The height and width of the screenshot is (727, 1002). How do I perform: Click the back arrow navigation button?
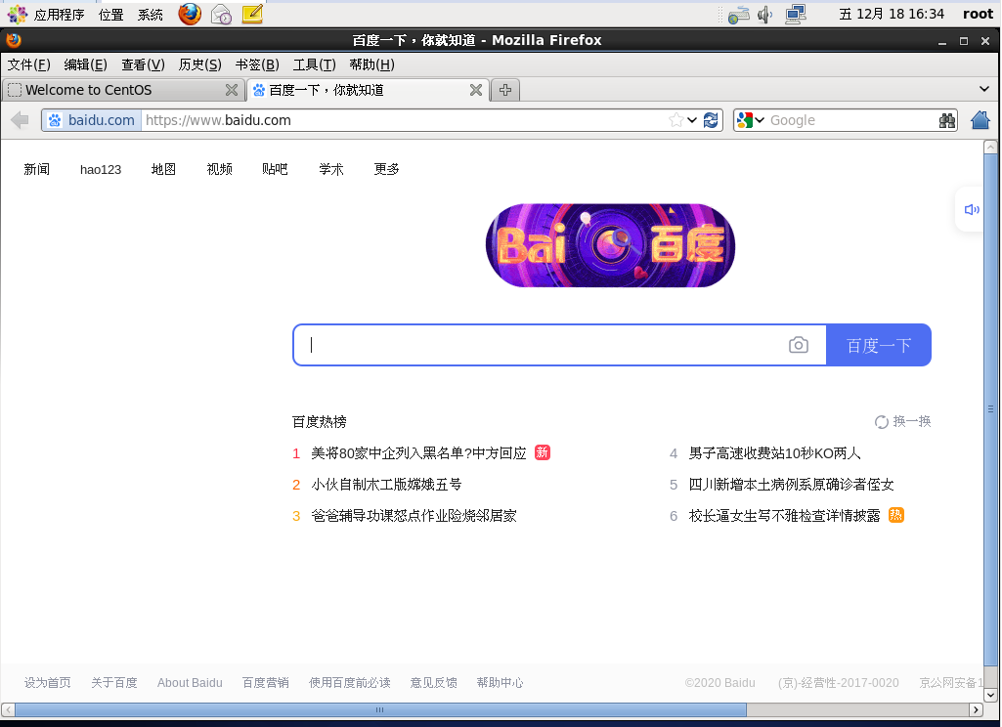[x=20, y=120]
